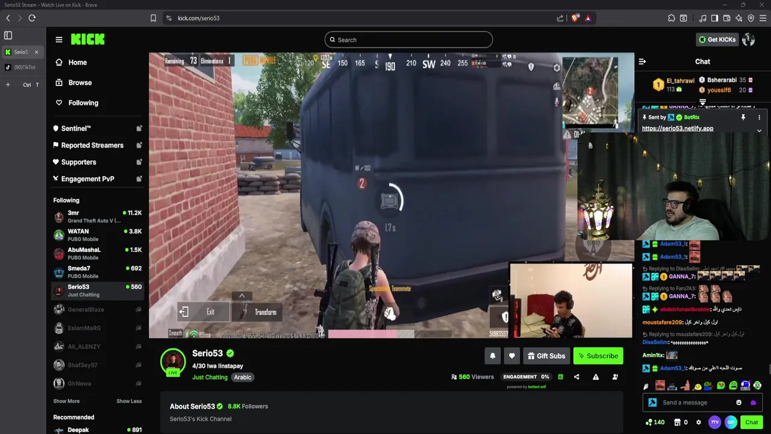Collapse the gift leaderboard handle

[702, 102]
